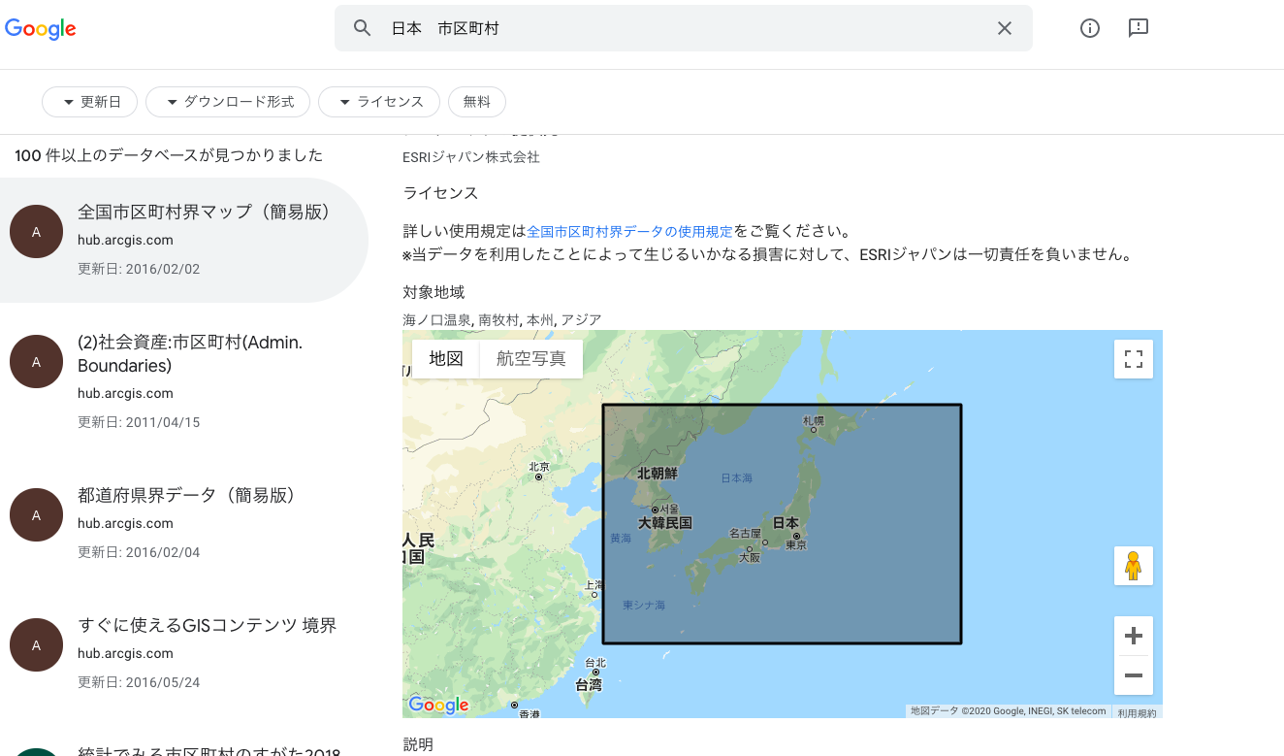Open the 利用規約 link on the map

pyautogui.click(x=1137, y=712)
